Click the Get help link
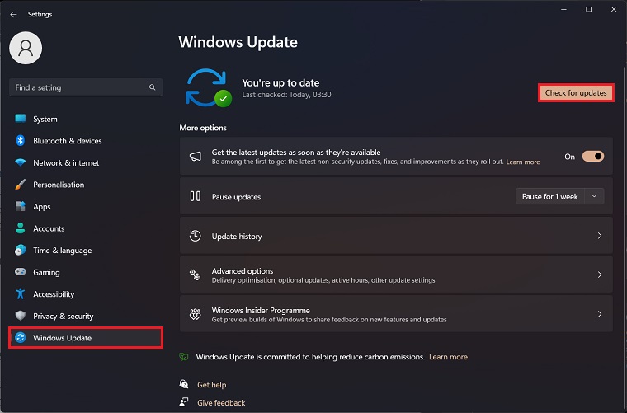Viewport: 627px width, 413px height. click(x=211, y=385)
